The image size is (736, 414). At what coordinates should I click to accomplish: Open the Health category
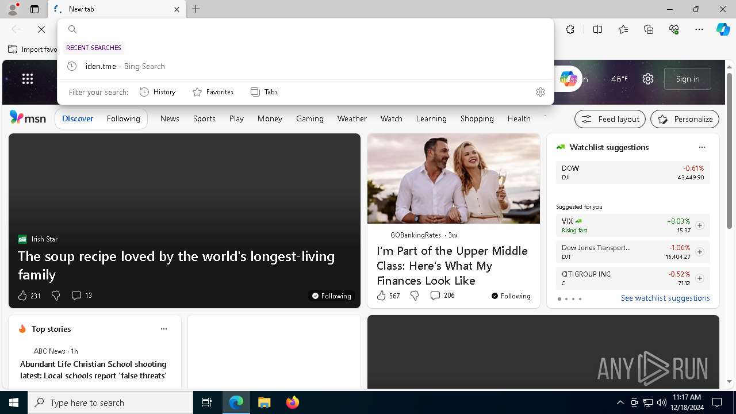tap(519, 118)
